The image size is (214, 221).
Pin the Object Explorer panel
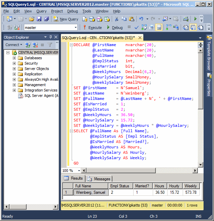tap(50, 37)
